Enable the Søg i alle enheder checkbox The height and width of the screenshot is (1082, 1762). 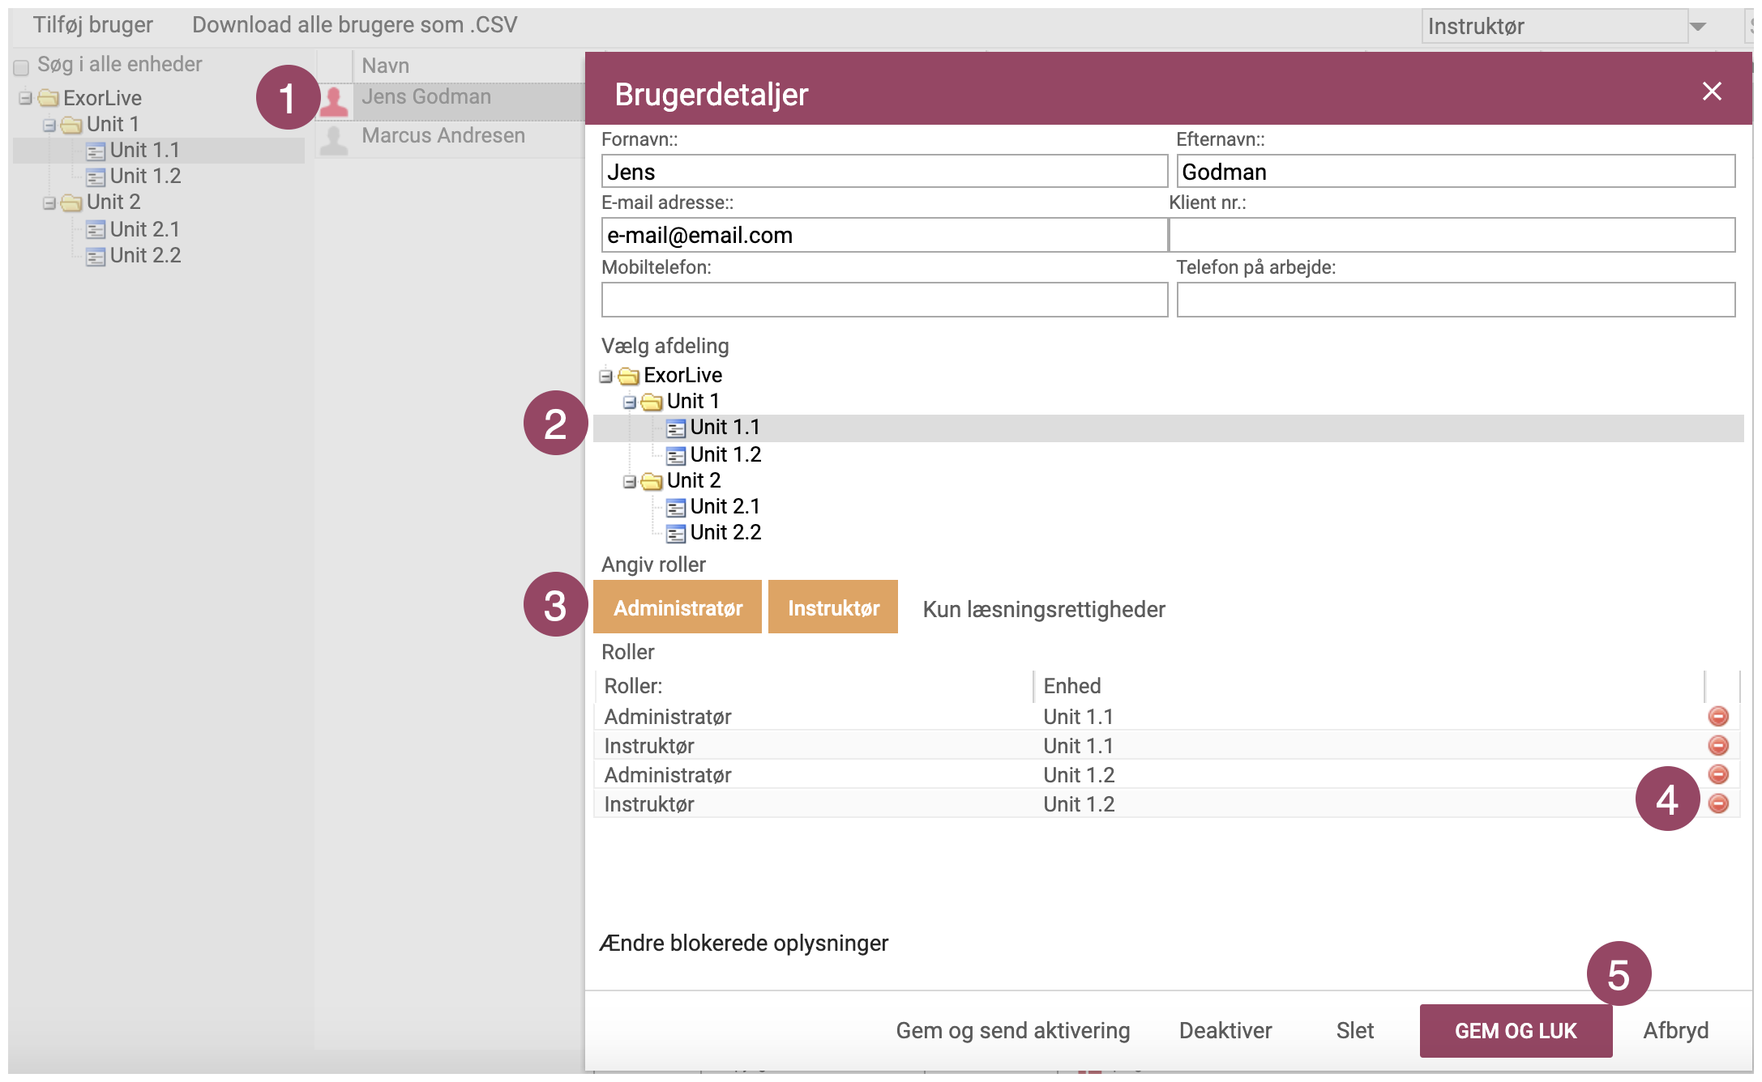[22, 67]
